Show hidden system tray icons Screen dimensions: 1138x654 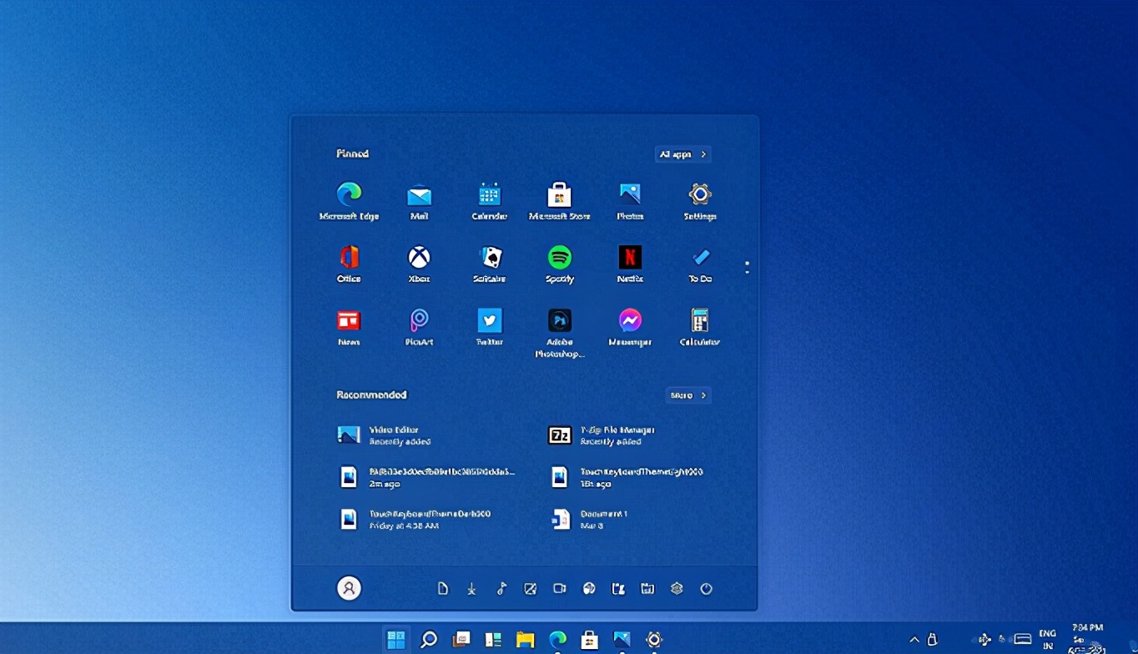click(x=914, y=640)
